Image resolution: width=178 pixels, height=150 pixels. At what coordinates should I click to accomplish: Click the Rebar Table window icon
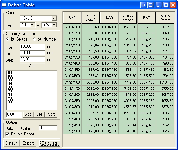coord(4,5)
